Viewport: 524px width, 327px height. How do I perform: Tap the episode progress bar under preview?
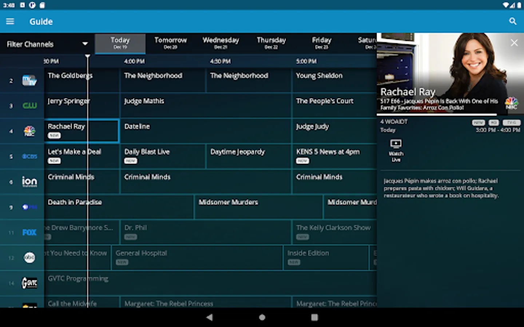pos(450,115)
